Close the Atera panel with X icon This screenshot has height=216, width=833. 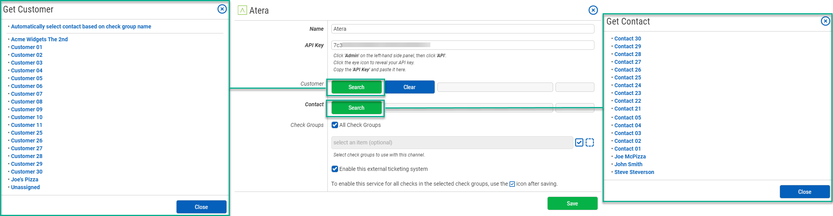click(593, 10)
